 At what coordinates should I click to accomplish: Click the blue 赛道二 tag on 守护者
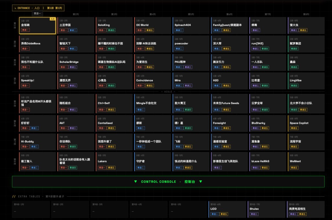(x=140, y=168)
